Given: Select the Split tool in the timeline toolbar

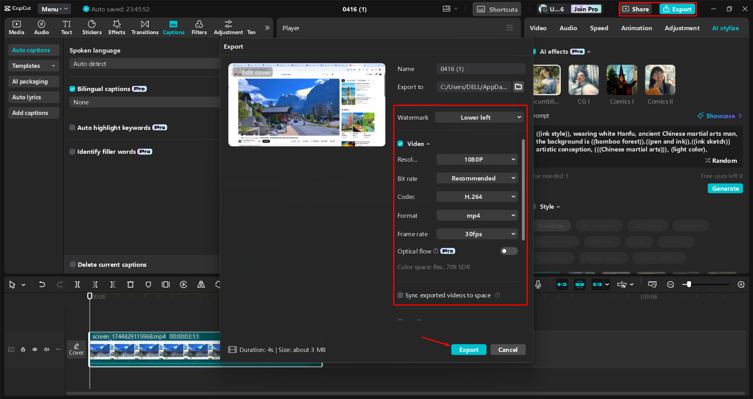Looking at the screenshot, I should [x=77, y=284].
